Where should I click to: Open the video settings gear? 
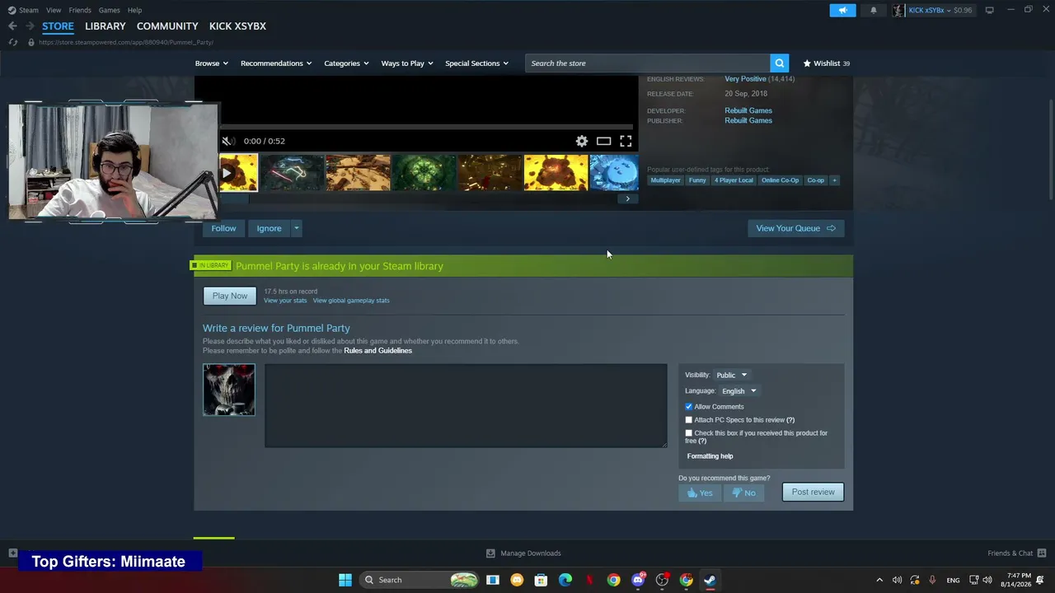[x=582, y=141]
